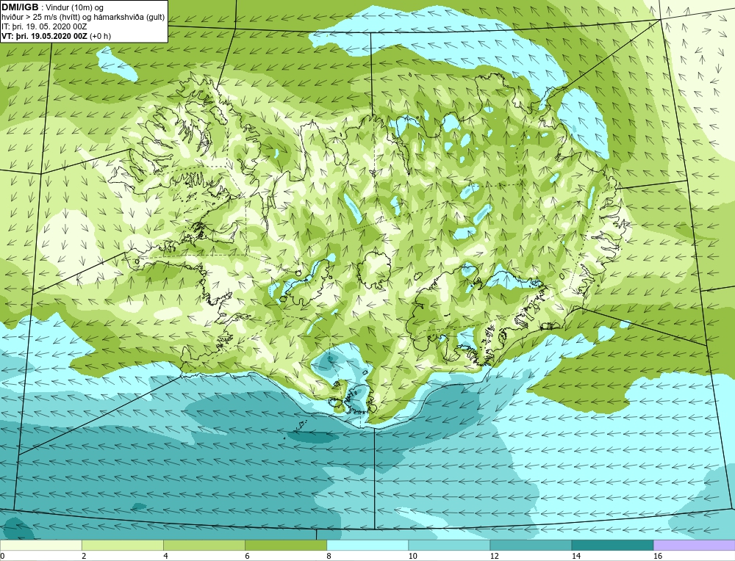Click the scale label '12'
735x561 pixels.
pos(494,556)
